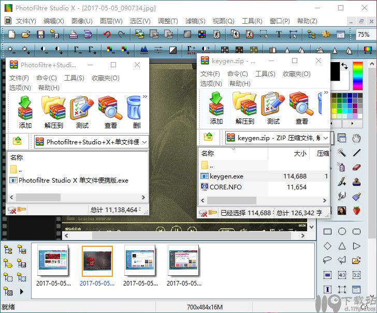Open the 文件(Y) menu in PhotoFiltre
Viewport: 377px width, 313px height.
tap(26, 21)
